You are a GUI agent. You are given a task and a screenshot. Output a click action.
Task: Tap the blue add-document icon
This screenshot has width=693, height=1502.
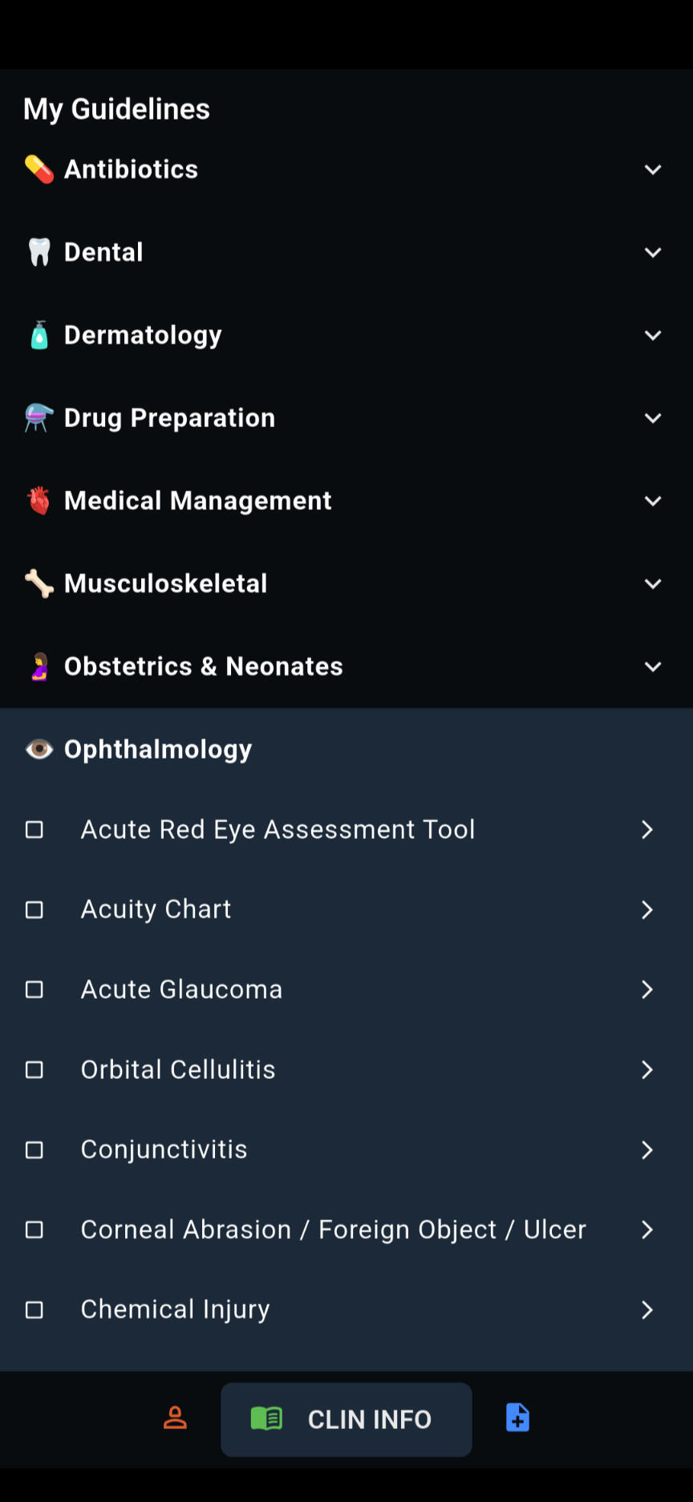click(517, 1418)
